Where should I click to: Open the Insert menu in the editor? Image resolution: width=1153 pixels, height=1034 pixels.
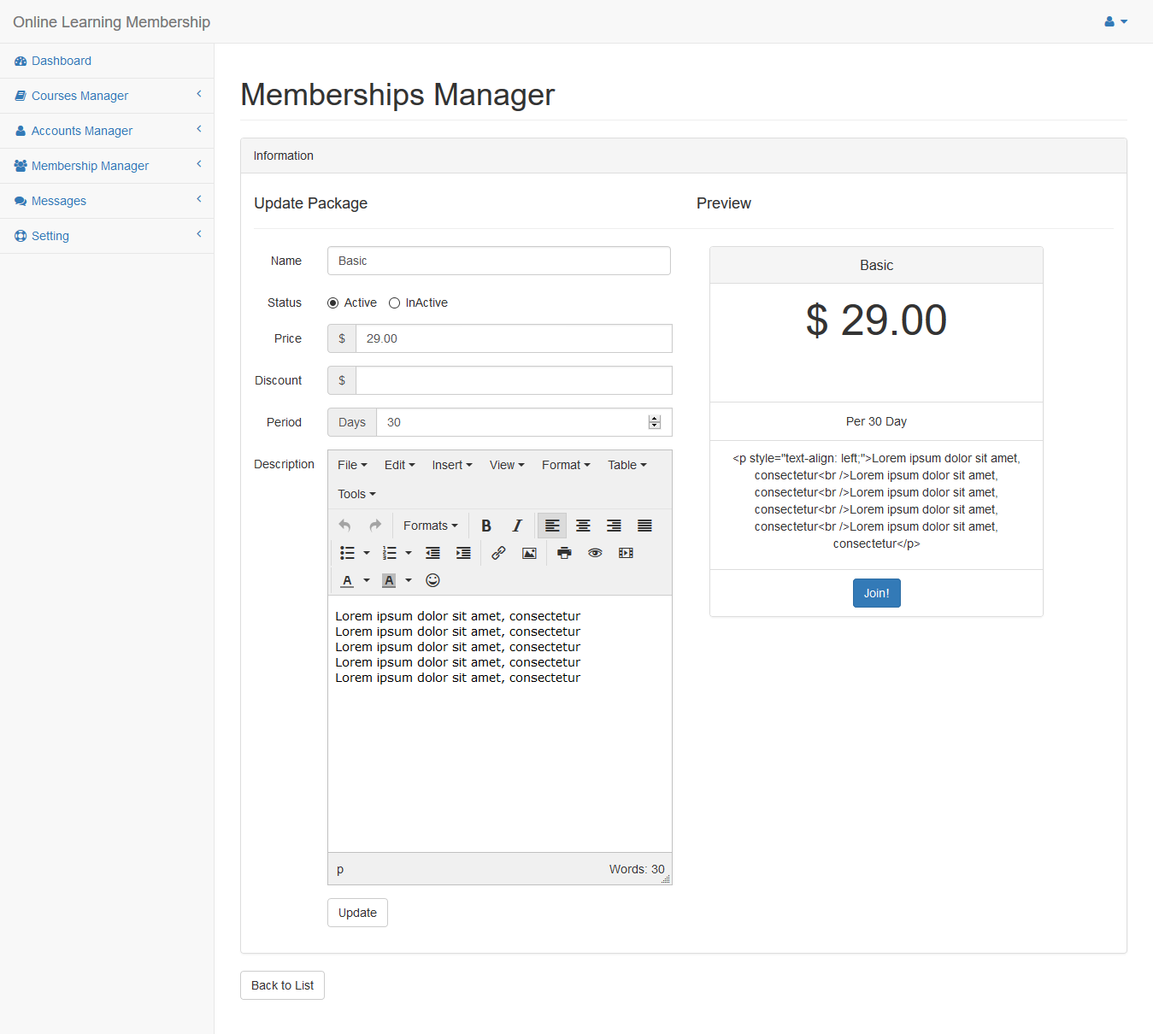point(451,465)
